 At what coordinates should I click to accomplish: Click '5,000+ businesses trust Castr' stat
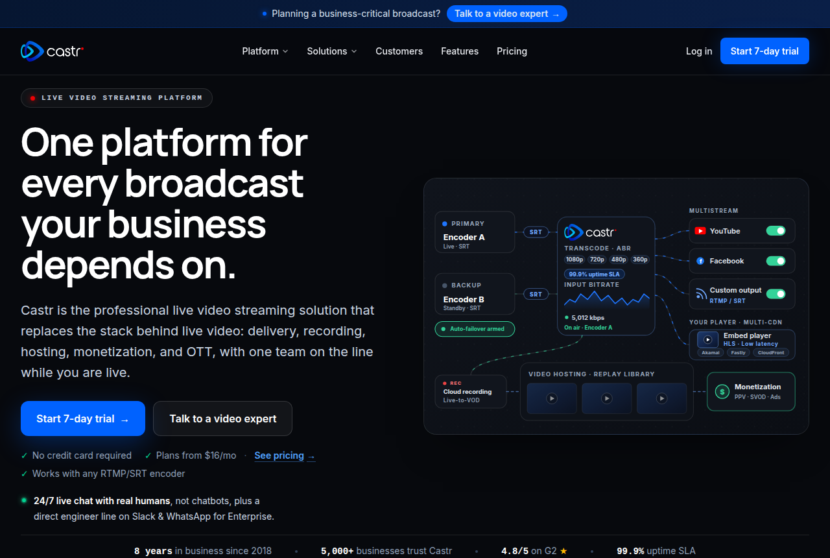point(386,551)
